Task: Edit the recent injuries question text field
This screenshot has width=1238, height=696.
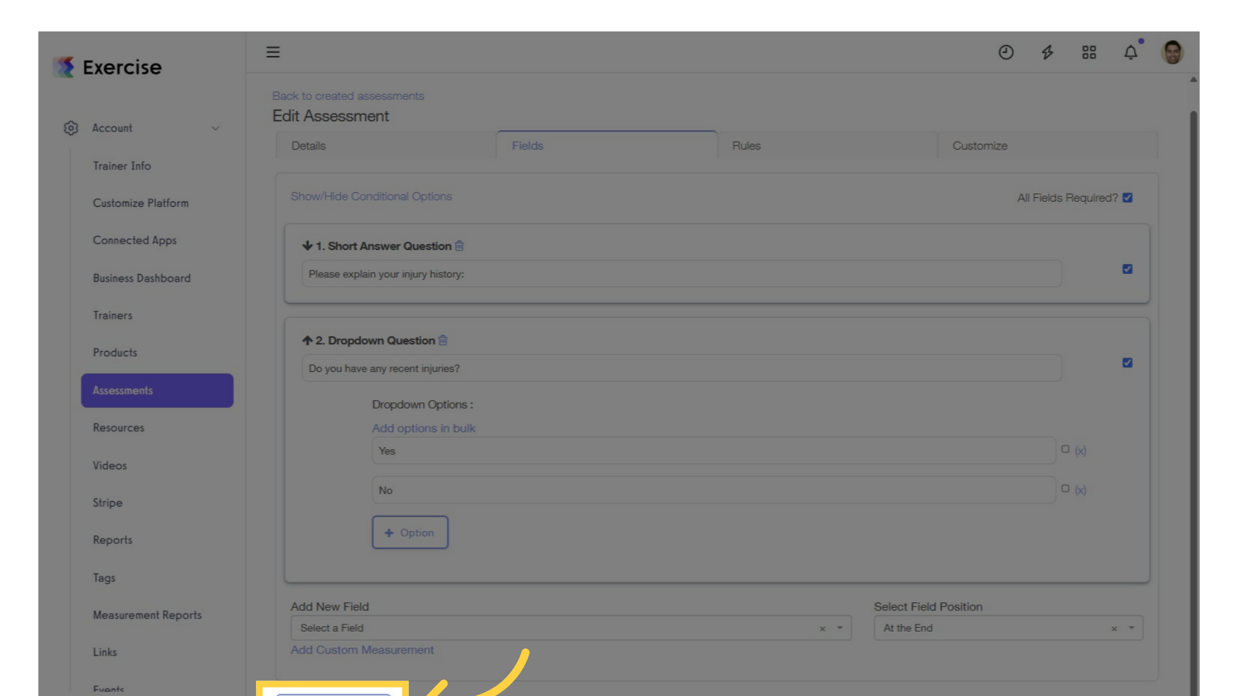Action: pyautogui.click(x=682, y=368)
